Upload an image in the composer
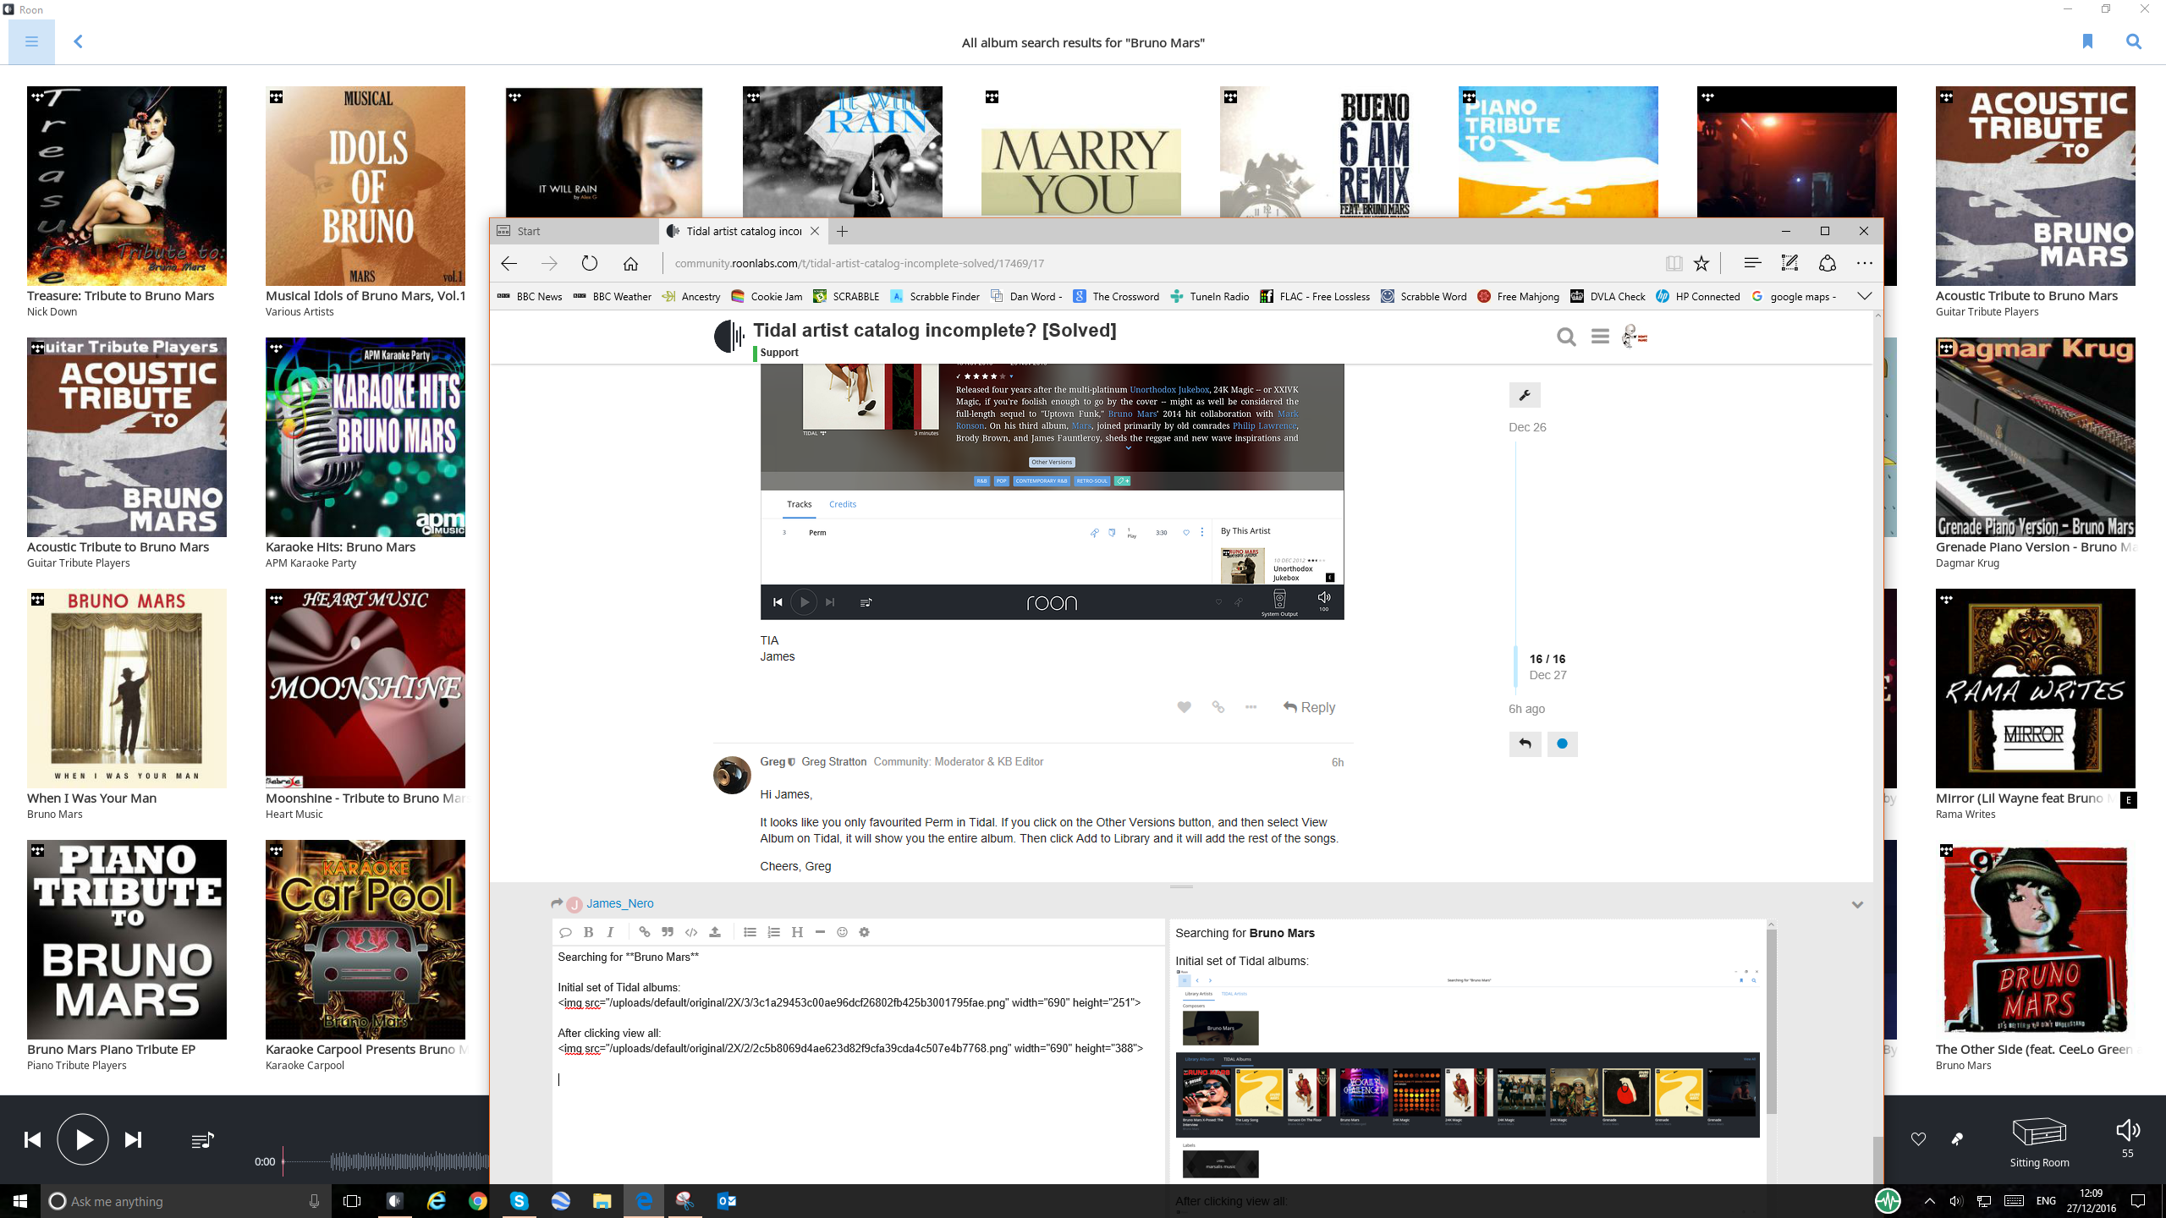Screen dimensions: 2166x1218 pos(715,932)
